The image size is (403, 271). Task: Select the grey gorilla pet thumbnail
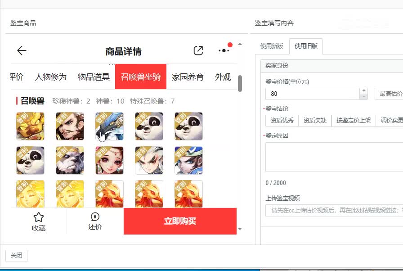click(x=70, y=160)
